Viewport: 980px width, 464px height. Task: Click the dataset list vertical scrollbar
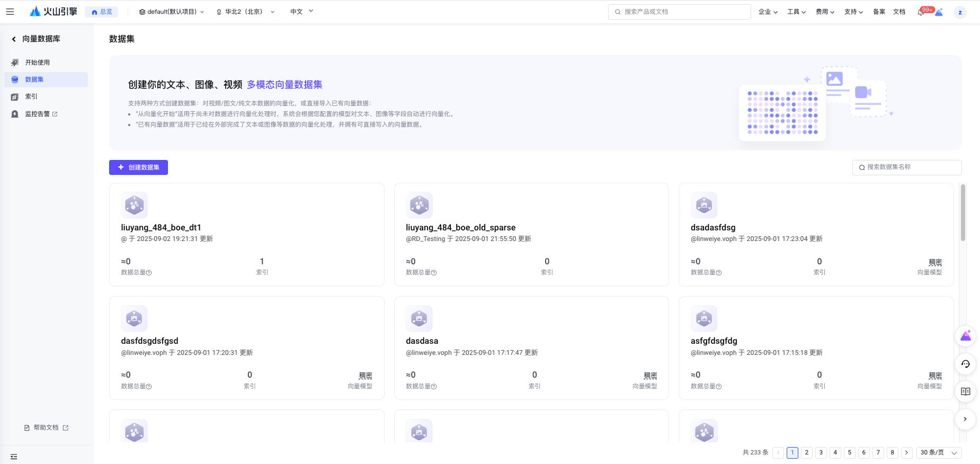963,212
